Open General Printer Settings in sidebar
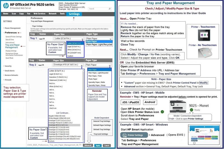224x149 pixels. click(x=13, y=37)
